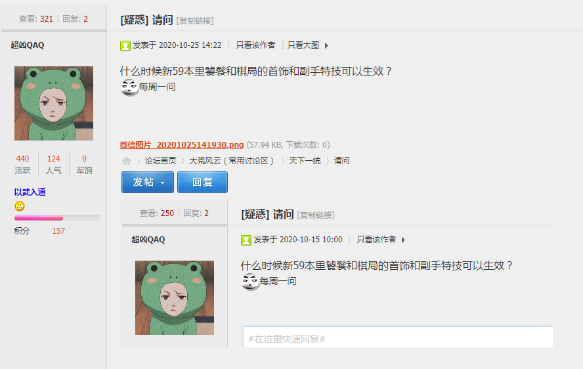Open the 发帖 dropdown button
The image size is (583, 369).
[x=148, y=183]
